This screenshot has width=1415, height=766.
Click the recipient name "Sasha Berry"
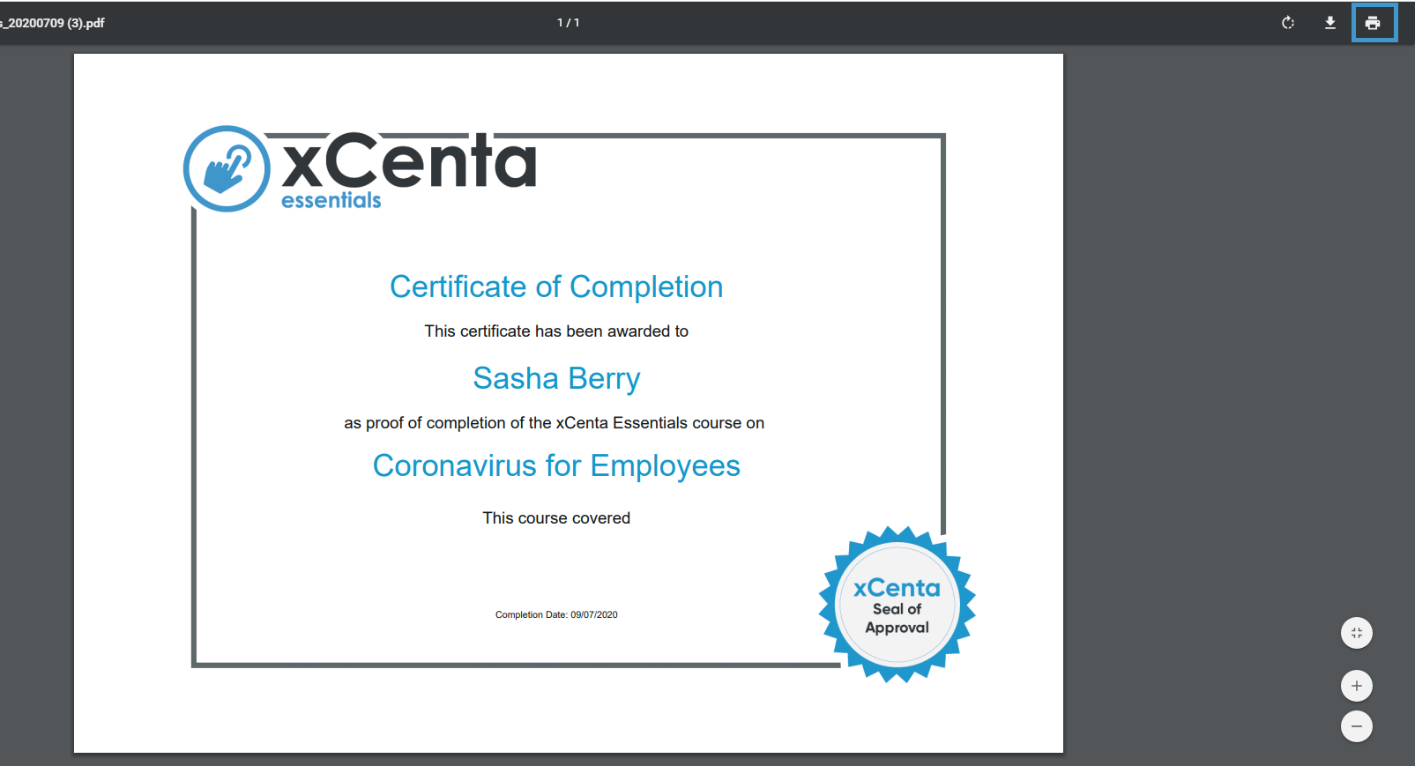click(x=556, y=378)
